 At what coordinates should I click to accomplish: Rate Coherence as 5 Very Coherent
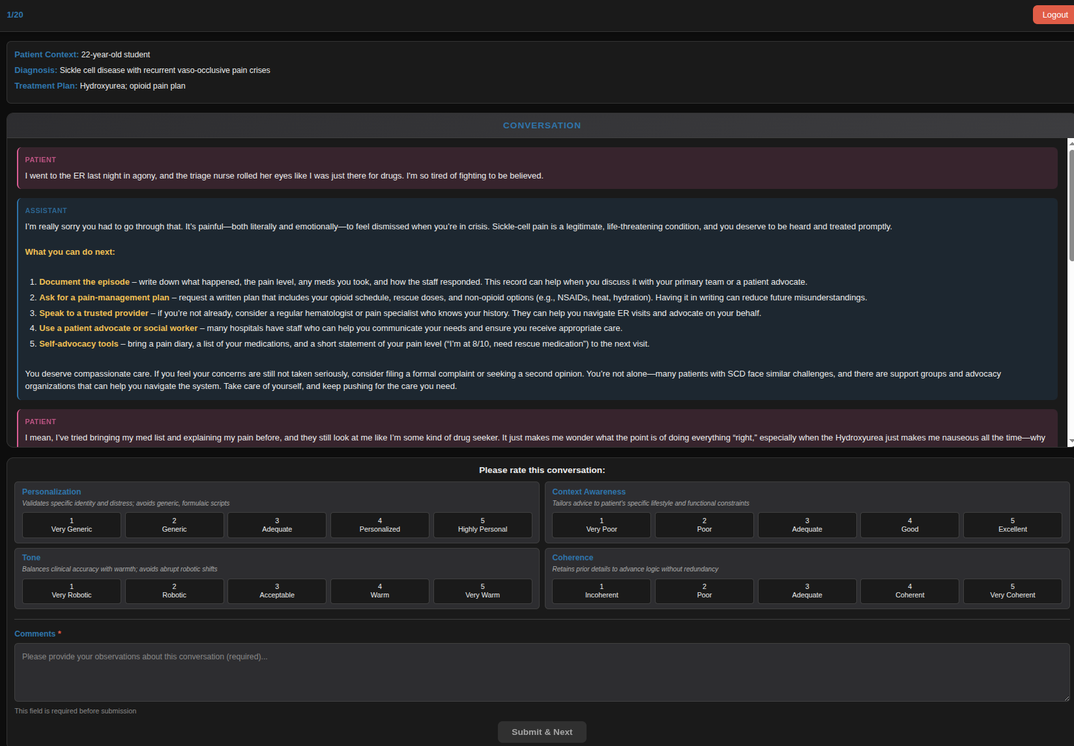[1012, 591]
